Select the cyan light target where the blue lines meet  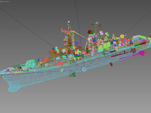[84, 70]
